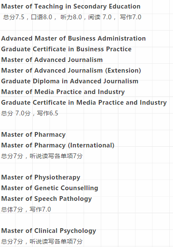This screenshot has width=173, height=247.
Task: Click Advanced Master of Business Administration text
Action: (x=73, y=38)
